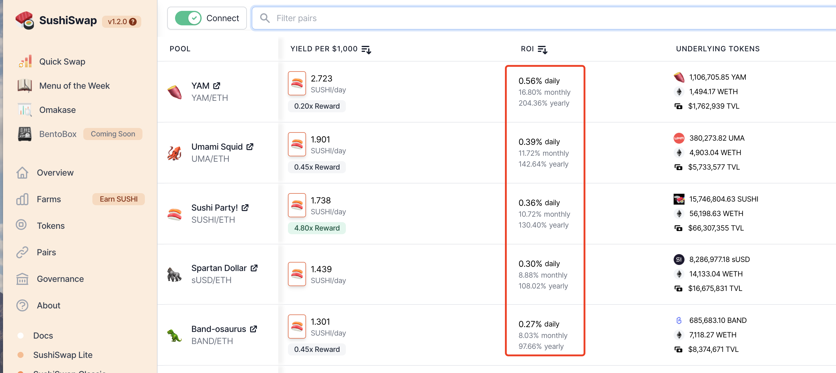Click the SushiSwap logo icon
This screenshot has height=373, width=836.
click(x=25, y=21)
